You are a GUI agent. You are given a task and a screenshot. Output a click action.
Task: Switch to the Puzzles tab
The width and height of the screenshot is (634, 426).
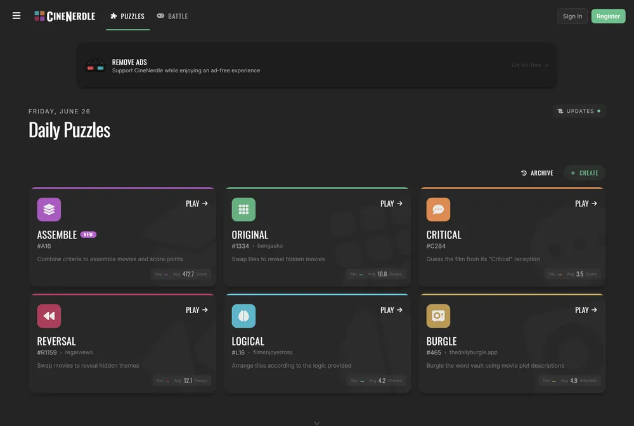pos(128,16)
